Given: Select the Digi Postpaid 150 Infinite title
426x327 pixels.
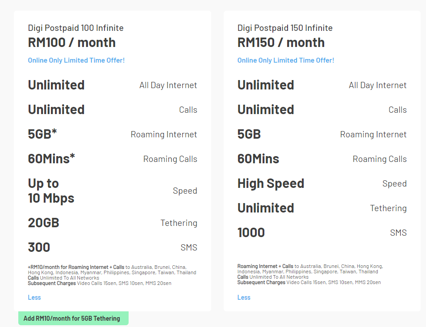Looking at the screenshot, I should (x=285, y=28).
